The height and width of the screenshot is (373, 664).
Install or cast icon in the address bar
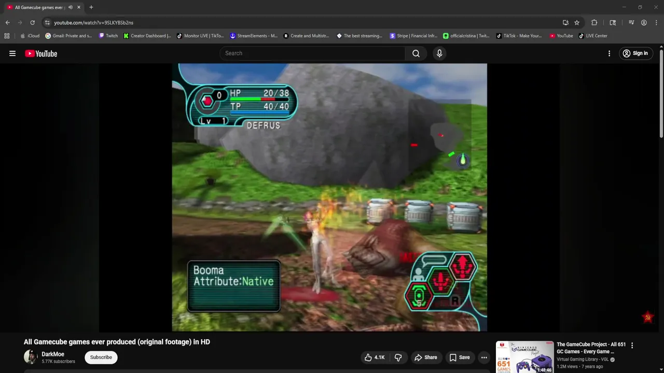click(565, 23)
